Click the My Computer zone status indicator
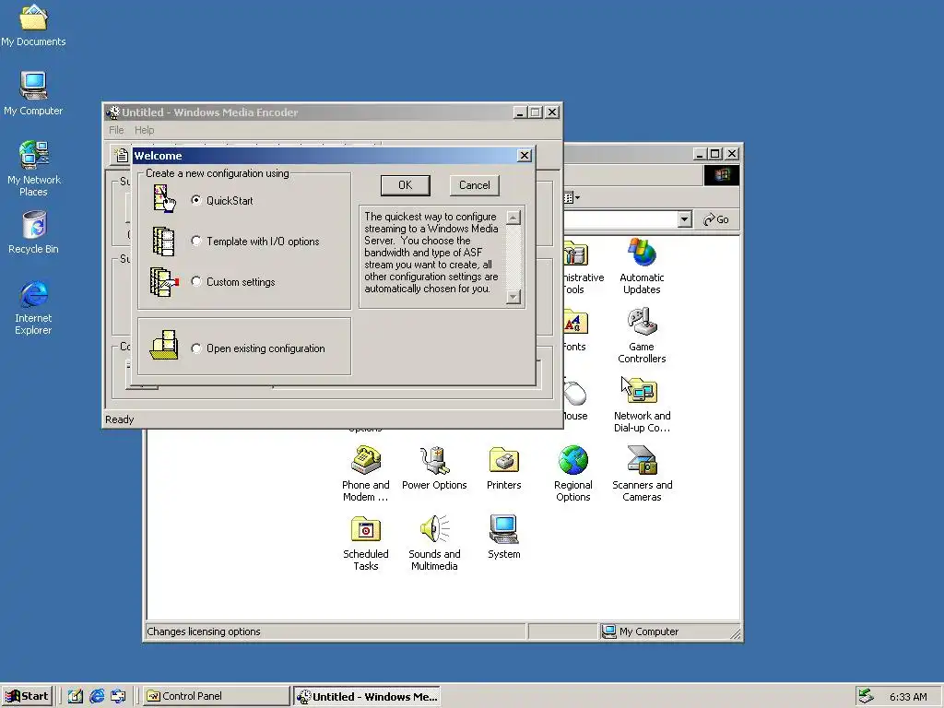Image resolution: width=944 pixels, height=708 pixels. (x=641, y=631)
